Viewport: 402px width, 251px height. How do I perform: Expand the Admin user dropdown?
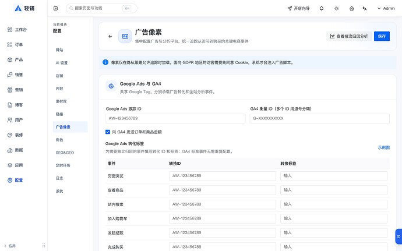point(386,9)
